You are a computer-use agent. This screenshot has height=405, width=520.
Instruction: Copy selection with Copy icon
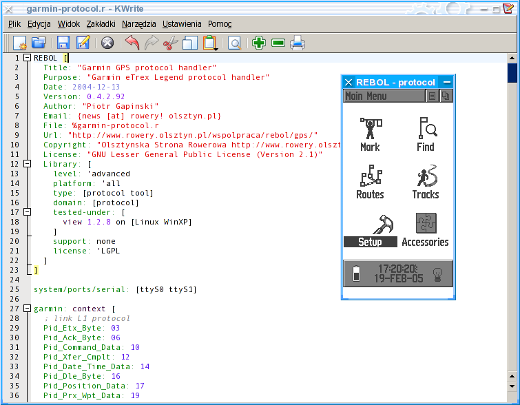190,43
